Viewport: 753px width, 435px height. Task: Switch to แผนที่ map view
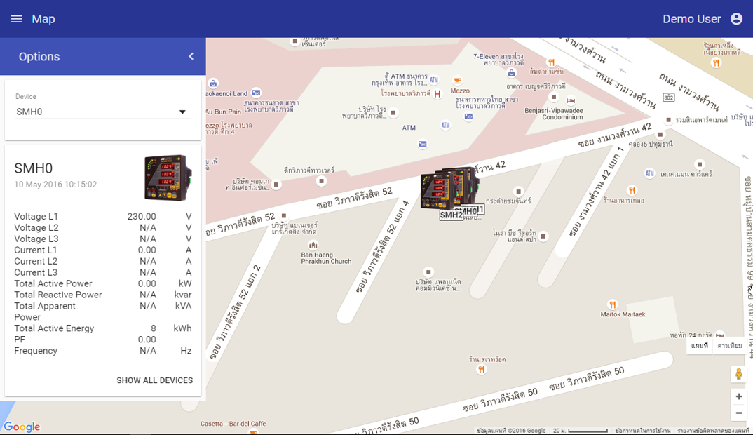(x=700, y=346)
